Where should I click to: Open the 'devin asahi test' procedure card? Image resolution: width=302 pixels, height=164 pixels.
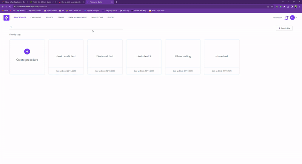(x=66, y=56)
